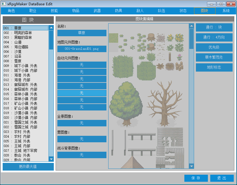Choose tileset 011 海港 外表

coord(26,75)
